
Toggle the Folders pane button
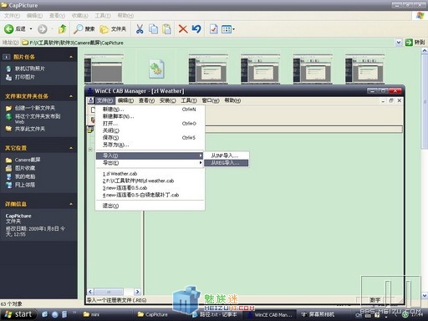click(x=113, y=28)
